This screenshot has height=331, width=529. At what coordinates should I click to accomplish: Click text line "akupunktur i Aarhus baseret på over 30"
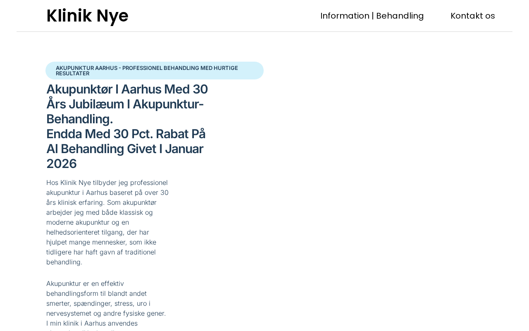coord(107,193)
